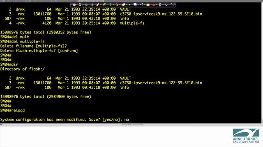This screenshot has height=147, width=263.
Task: Open the record options dropdown arrow
Action: coord(157,5)
